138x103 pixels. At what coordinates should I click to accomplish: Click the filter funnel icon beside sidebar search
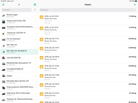[x=35, y=10]
